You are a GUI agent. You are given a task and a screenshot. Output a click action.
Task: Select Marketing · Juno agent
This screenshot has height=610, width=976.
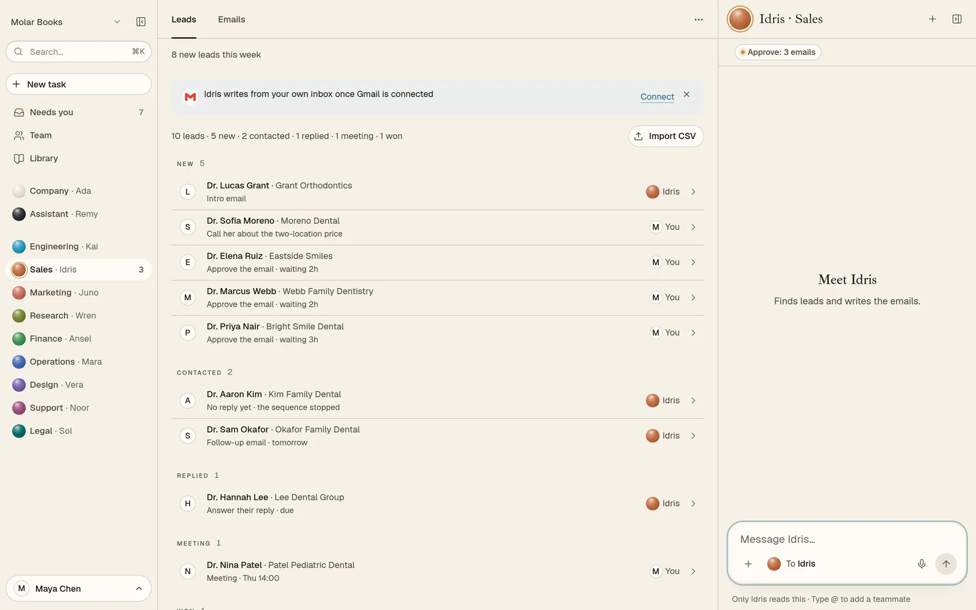click(x=79, y=293)
